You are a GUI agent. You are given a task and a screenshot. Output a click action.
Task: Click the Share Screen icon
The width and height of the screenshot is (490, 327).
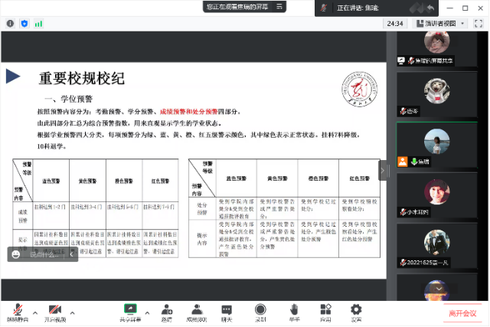130,310
